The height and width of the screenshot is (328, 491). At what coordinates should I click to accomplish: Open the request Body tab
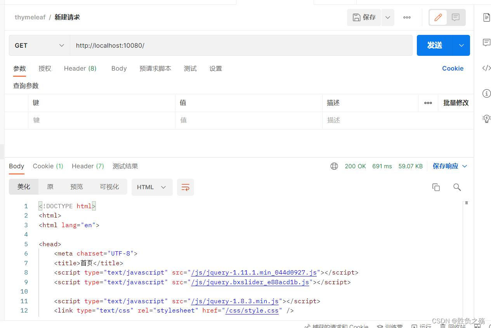119,69
